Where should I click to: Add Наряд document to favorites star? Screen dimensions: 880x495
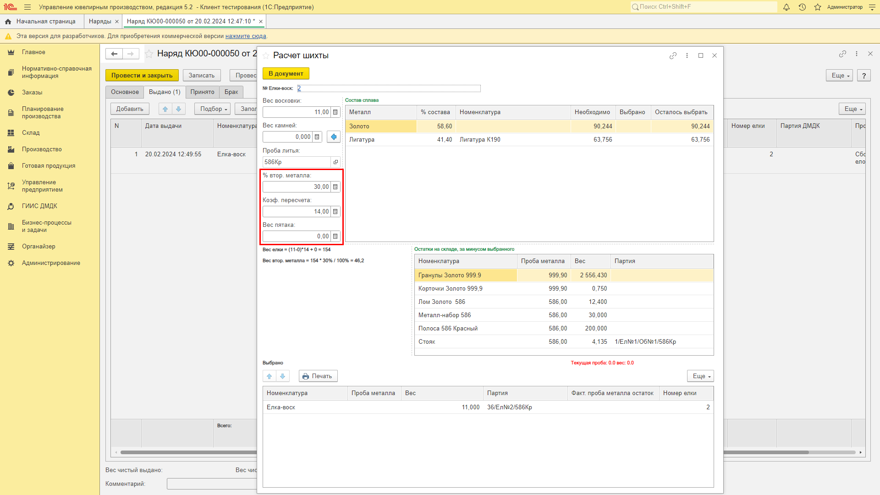tap(149, 54)
